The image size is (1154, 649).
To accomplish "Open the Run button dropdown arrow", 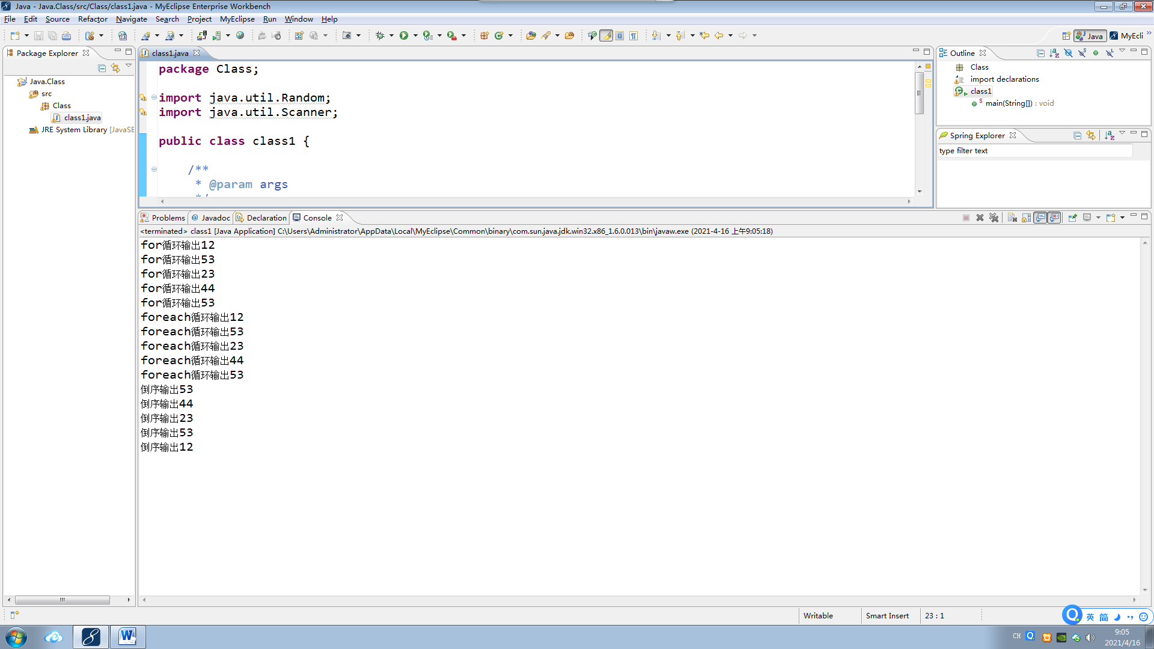I will [415, 35].
